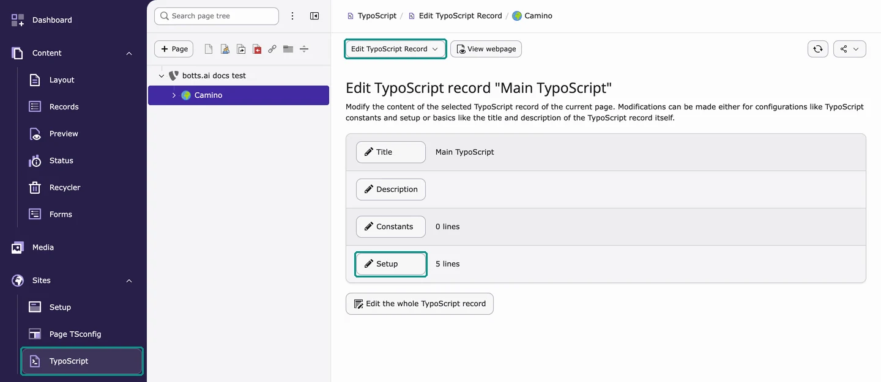Click the menu separator page icon
Image resolution: width=881 pixels, height=382 pixels.
[304, 49]
